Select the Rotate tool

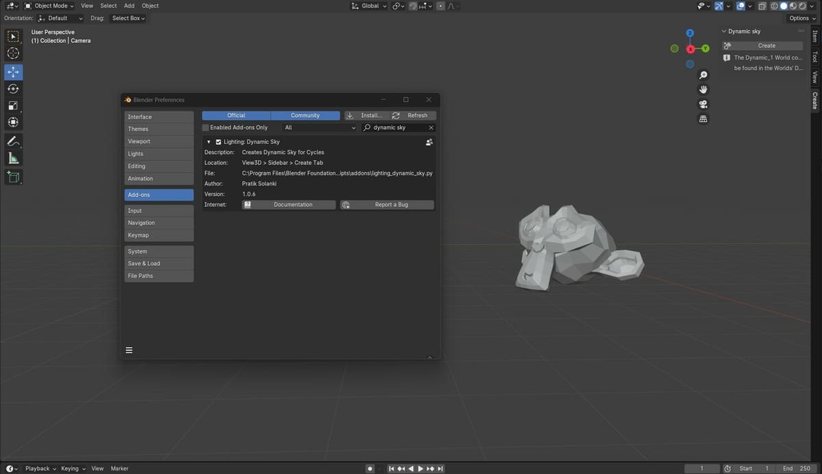coord(14,89)
